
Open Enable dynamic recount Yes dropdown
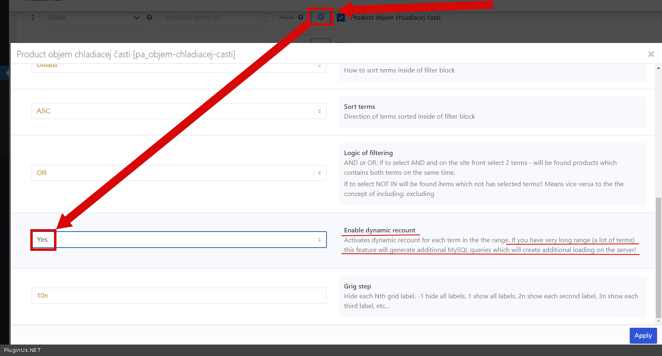(x=179, y=240)
